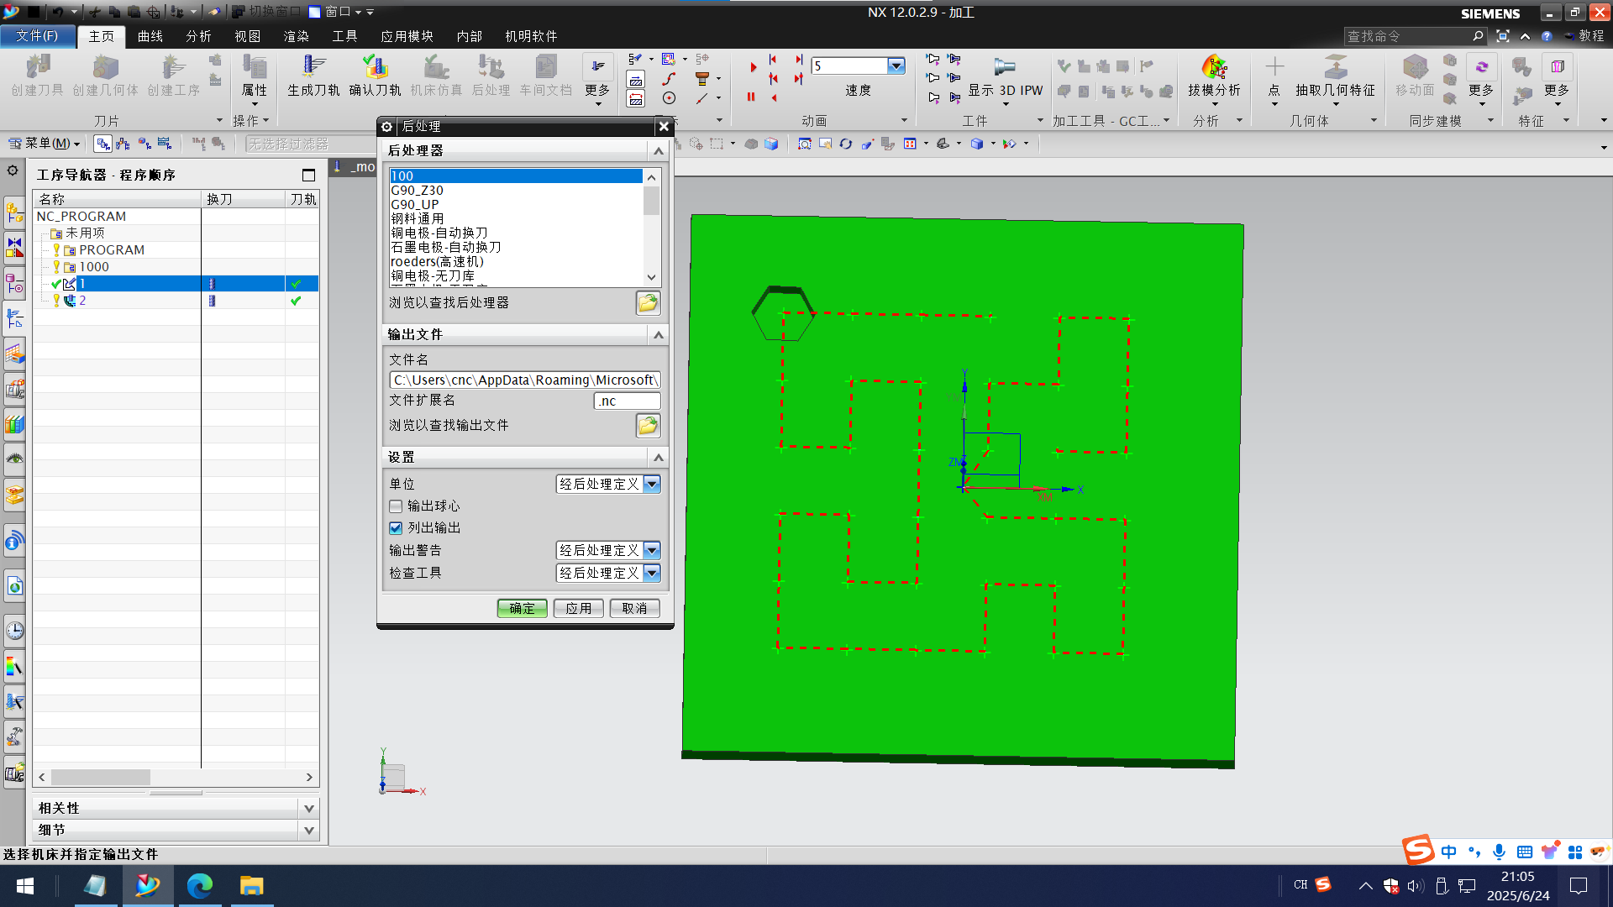1613x907 pixels.
Task: Open File Explorer from the taskbar
Action: (251, 885)
